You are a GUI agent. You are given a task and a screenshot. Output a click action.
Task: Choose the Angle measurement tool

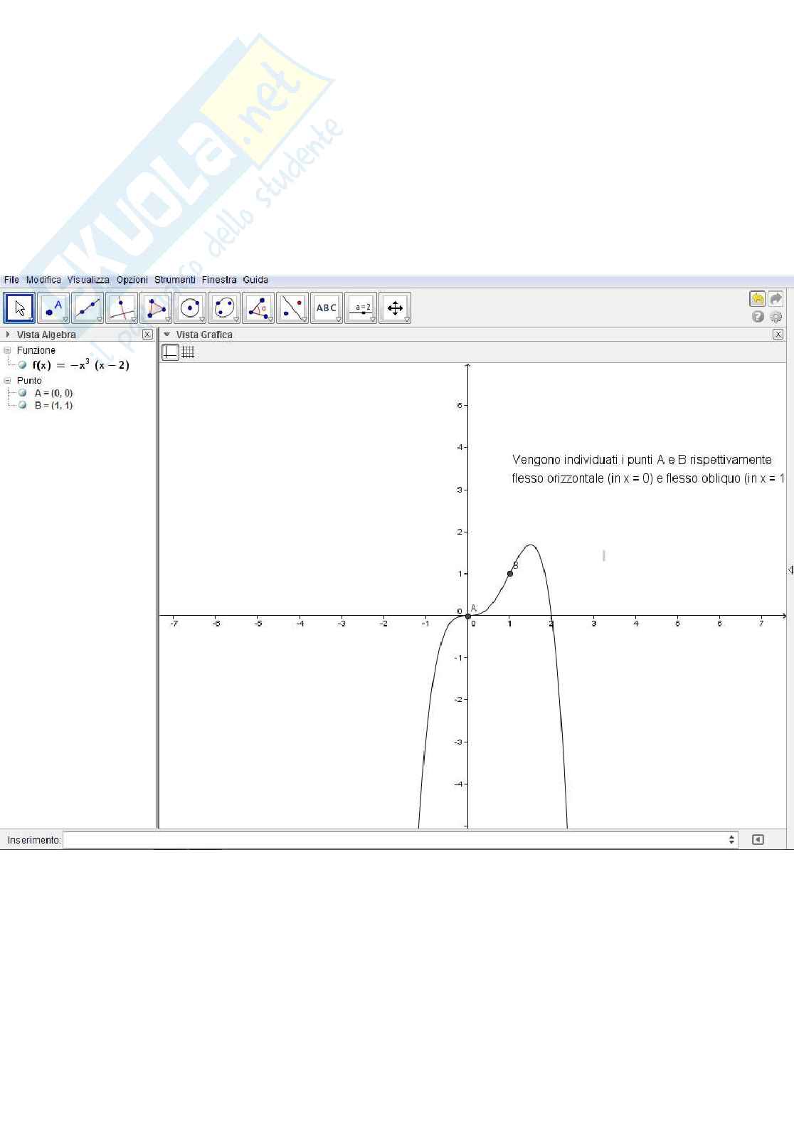pos(258,308)
